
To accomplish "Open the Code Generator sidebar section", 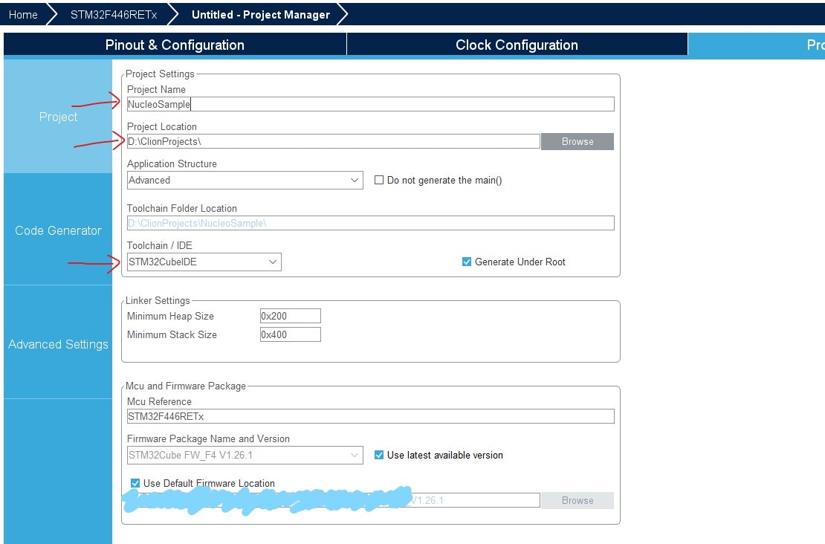I will (x=58, y=230).
